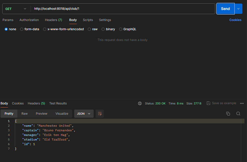Select the request Body tab
The image size is (247, 162).
73,20
